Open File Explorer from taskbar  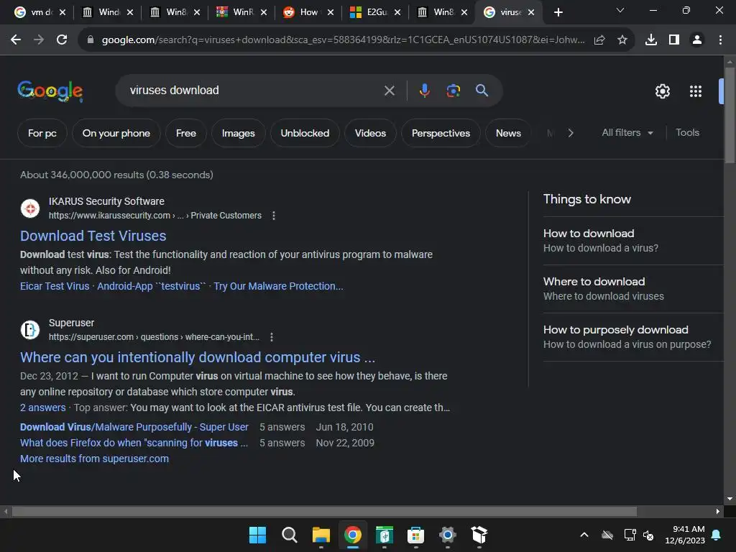[x=321, y=535]
